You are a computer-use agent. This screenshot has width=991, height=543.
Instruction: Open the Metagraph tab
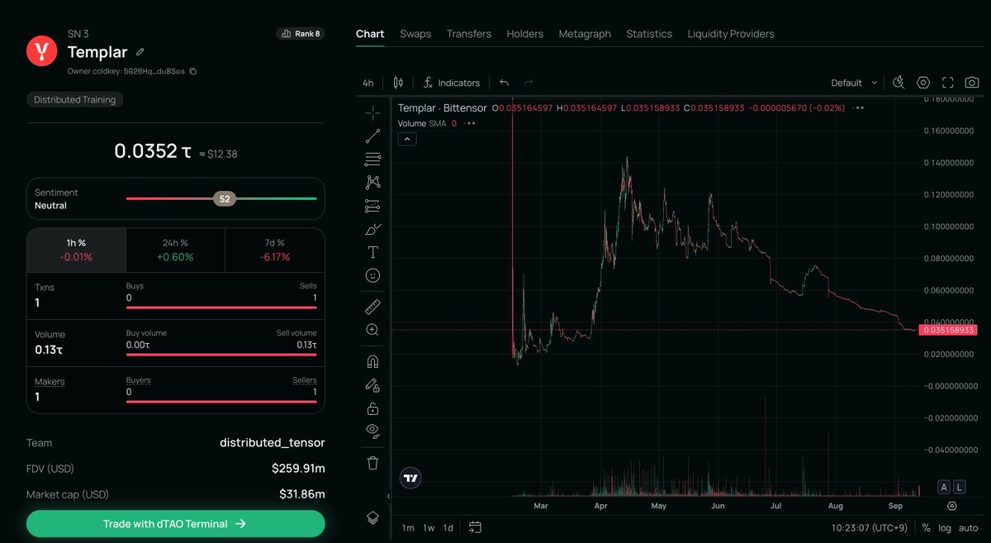coord(585,34)
